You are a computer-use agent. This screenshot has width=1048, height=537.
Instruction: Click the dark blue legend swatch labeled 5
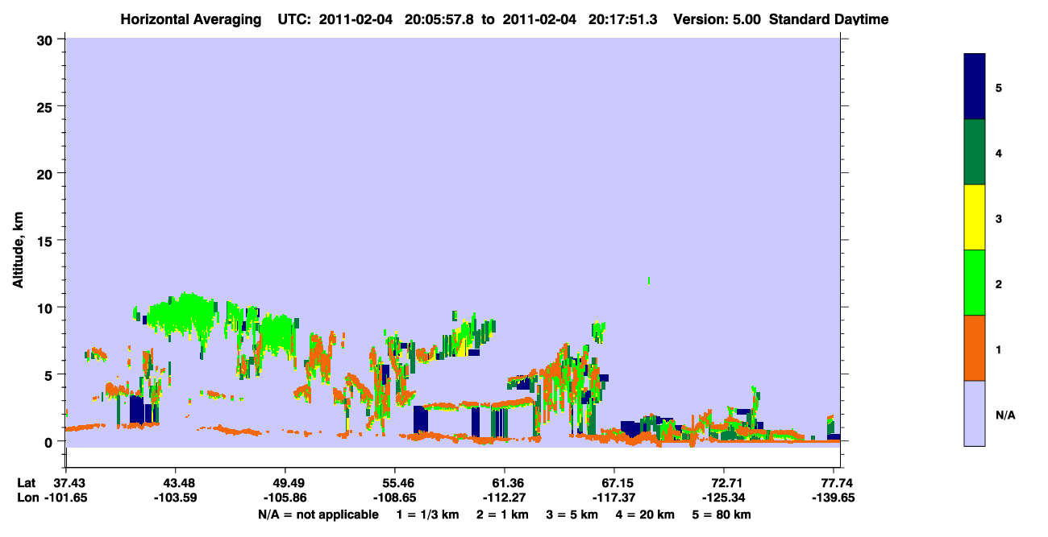tap(975, 87)
